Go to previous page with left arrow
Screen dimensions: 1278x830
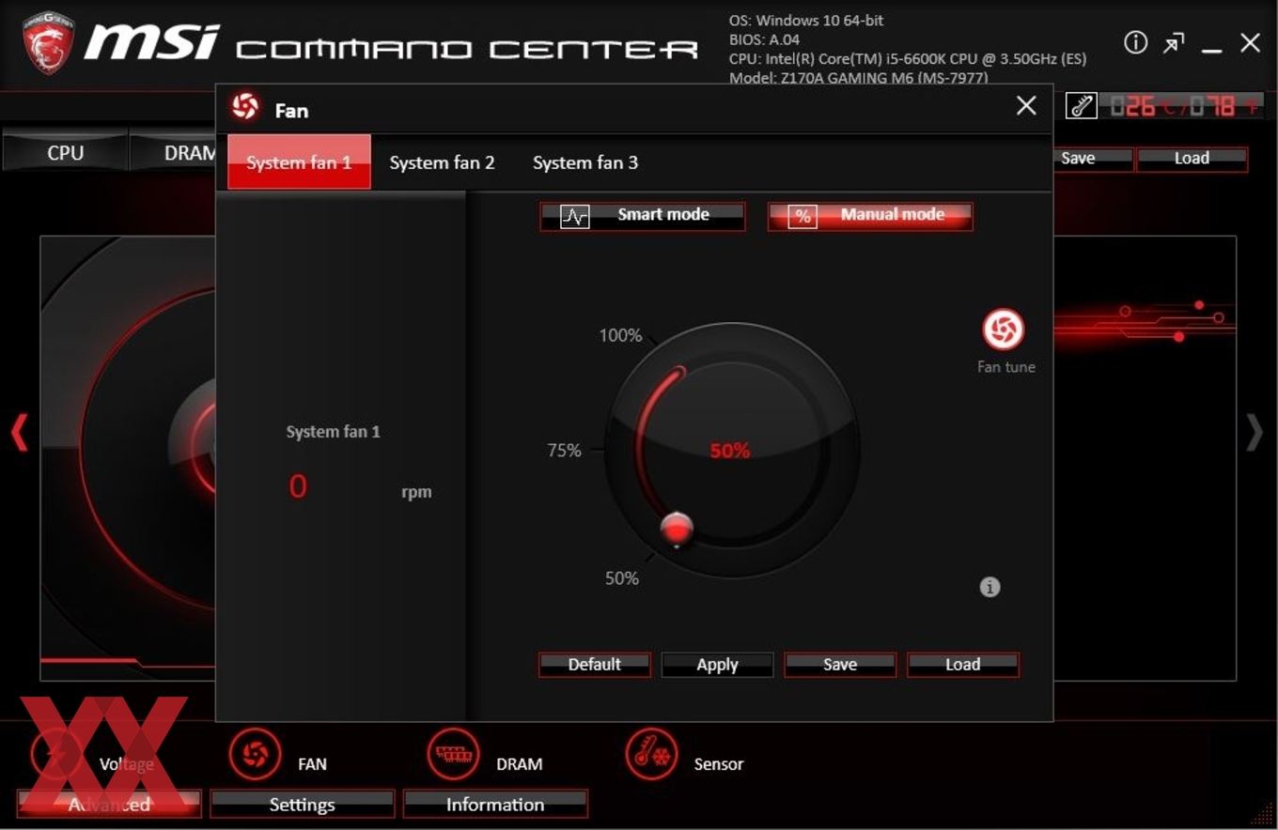[19, 433]
